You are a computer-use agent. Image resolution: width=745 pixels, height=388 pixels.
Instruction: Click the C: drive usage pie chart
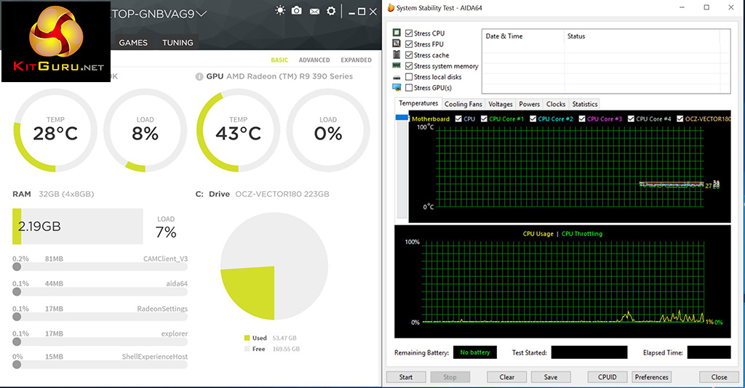tap(274, 266)
